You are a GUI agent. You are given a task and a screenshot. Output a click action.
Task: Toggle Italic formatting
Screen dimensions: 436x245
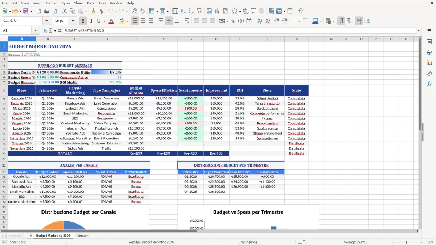pyautogui.click(x=91, y=21)
